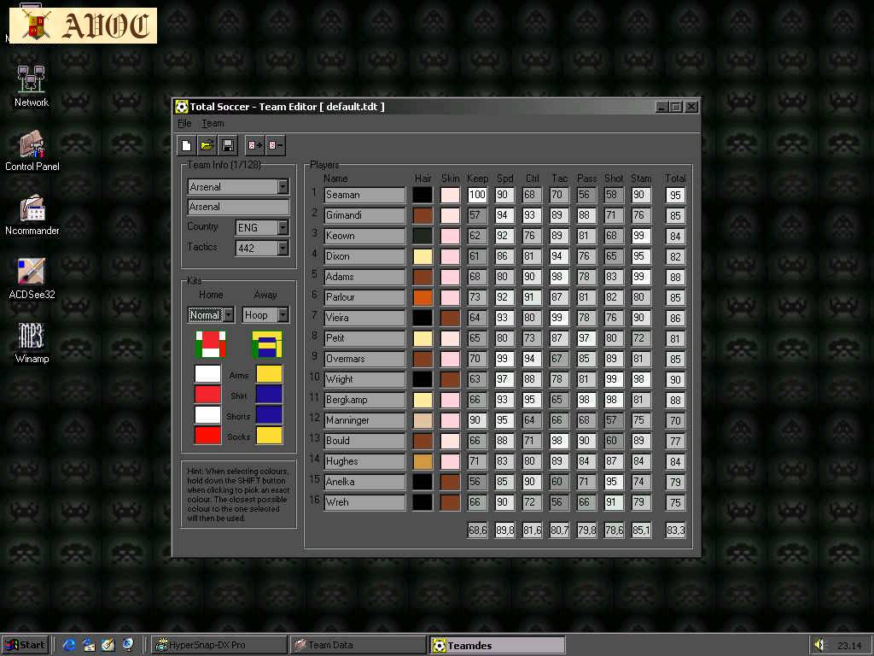Image resolution: width=874 pixels, height=656 pixels.
Task: Click the Open folder toolbar icon
Action: [x=207, y=145]
